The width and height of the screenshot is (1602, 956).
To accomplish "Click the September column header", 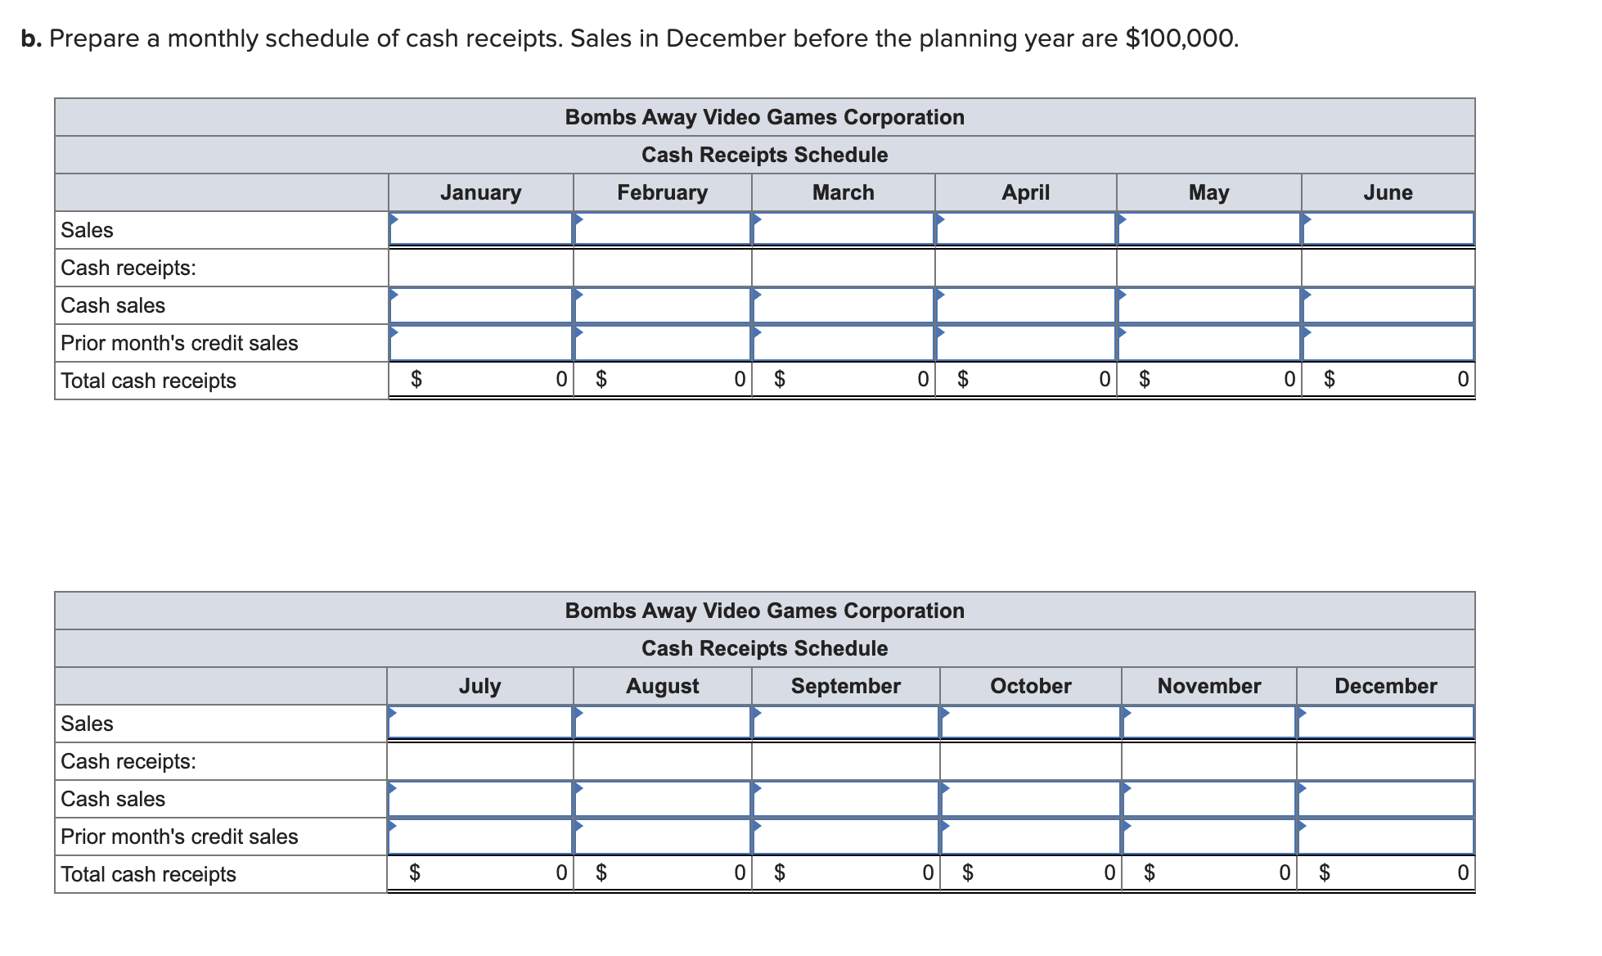I will click(x=846, y=686).
